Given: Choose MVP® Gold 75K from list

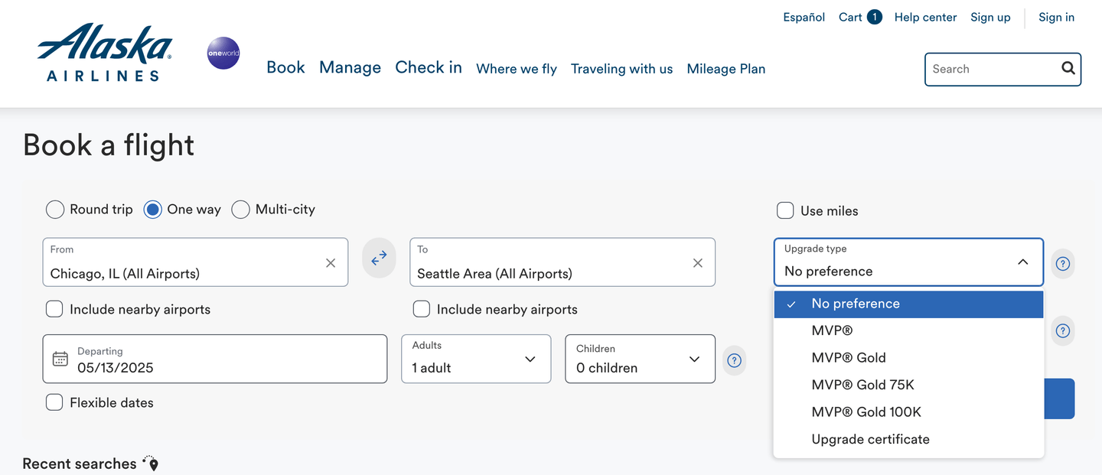Looking at the screenshot, I should click(x=862, y=385).
